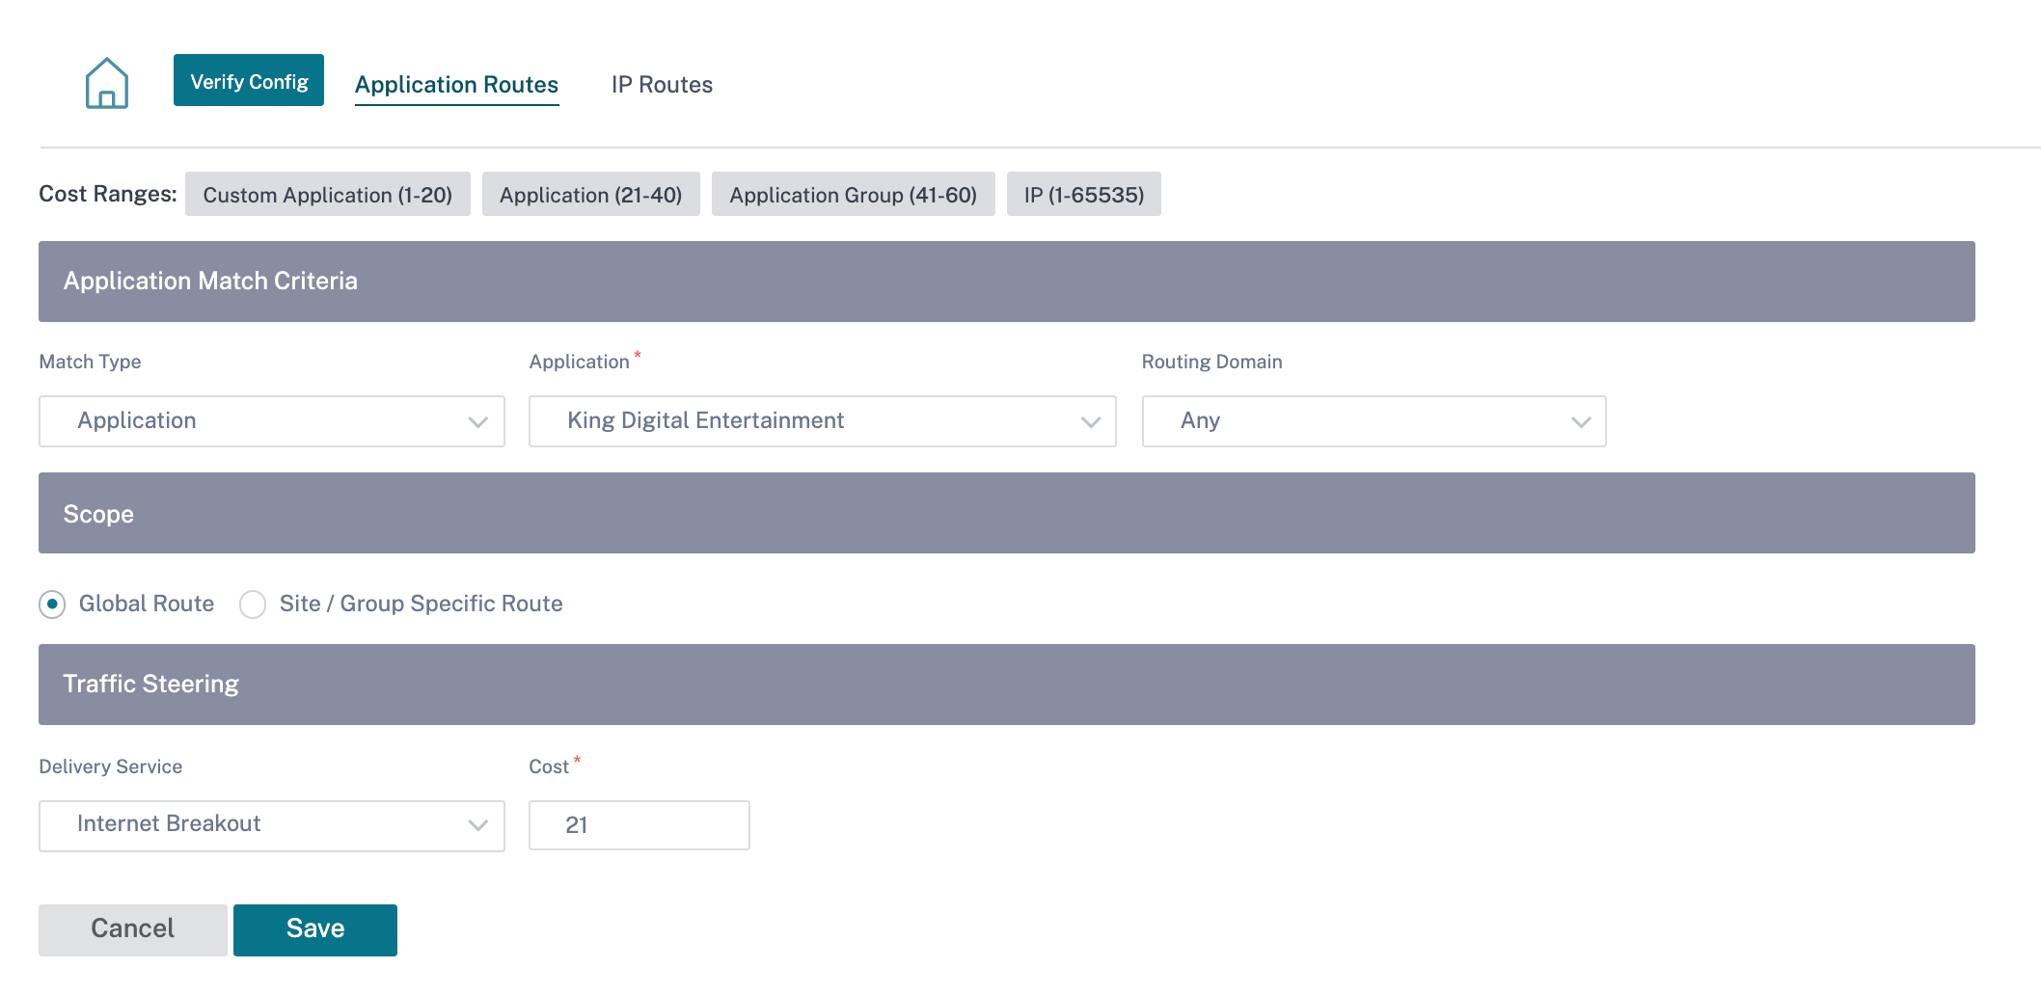This screenshot has width=2041, height=995.
Task: Click the Cancel button
Action: click(133, 930)
